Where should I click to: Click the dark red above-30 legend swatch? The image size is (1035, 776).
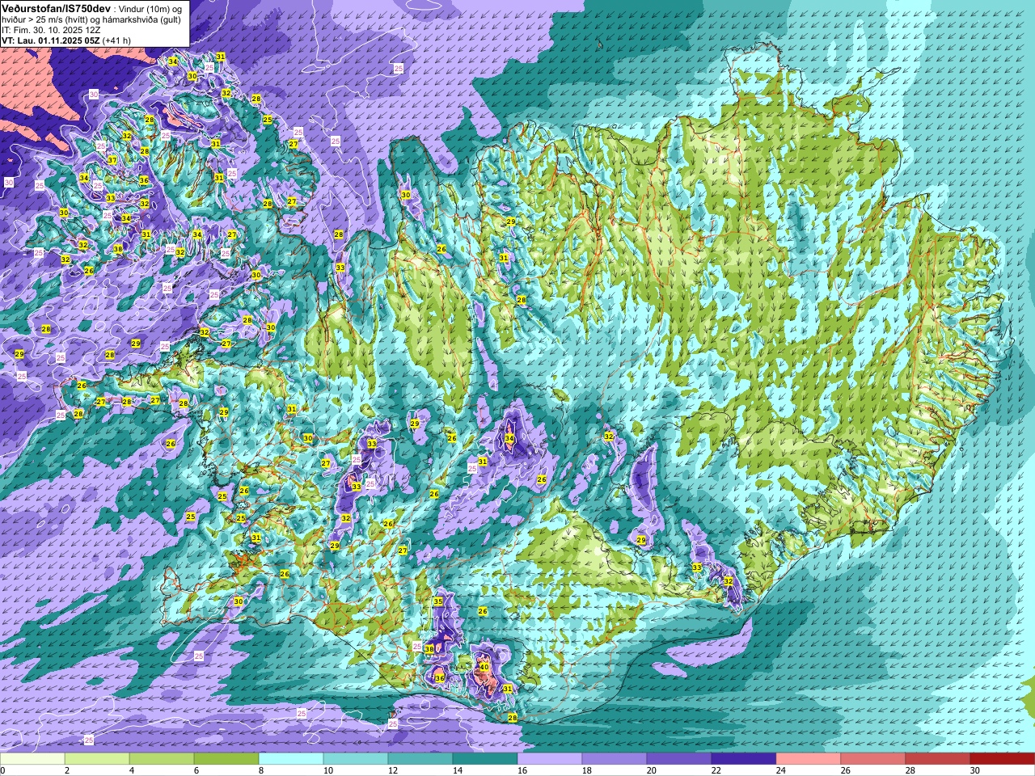[1003, 759]
